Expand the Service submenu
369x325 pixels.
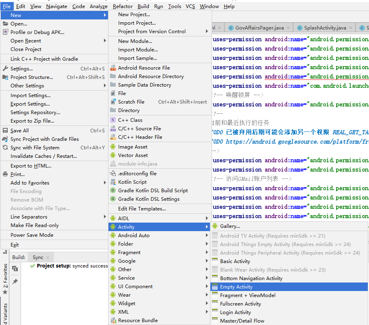point(207,278)
